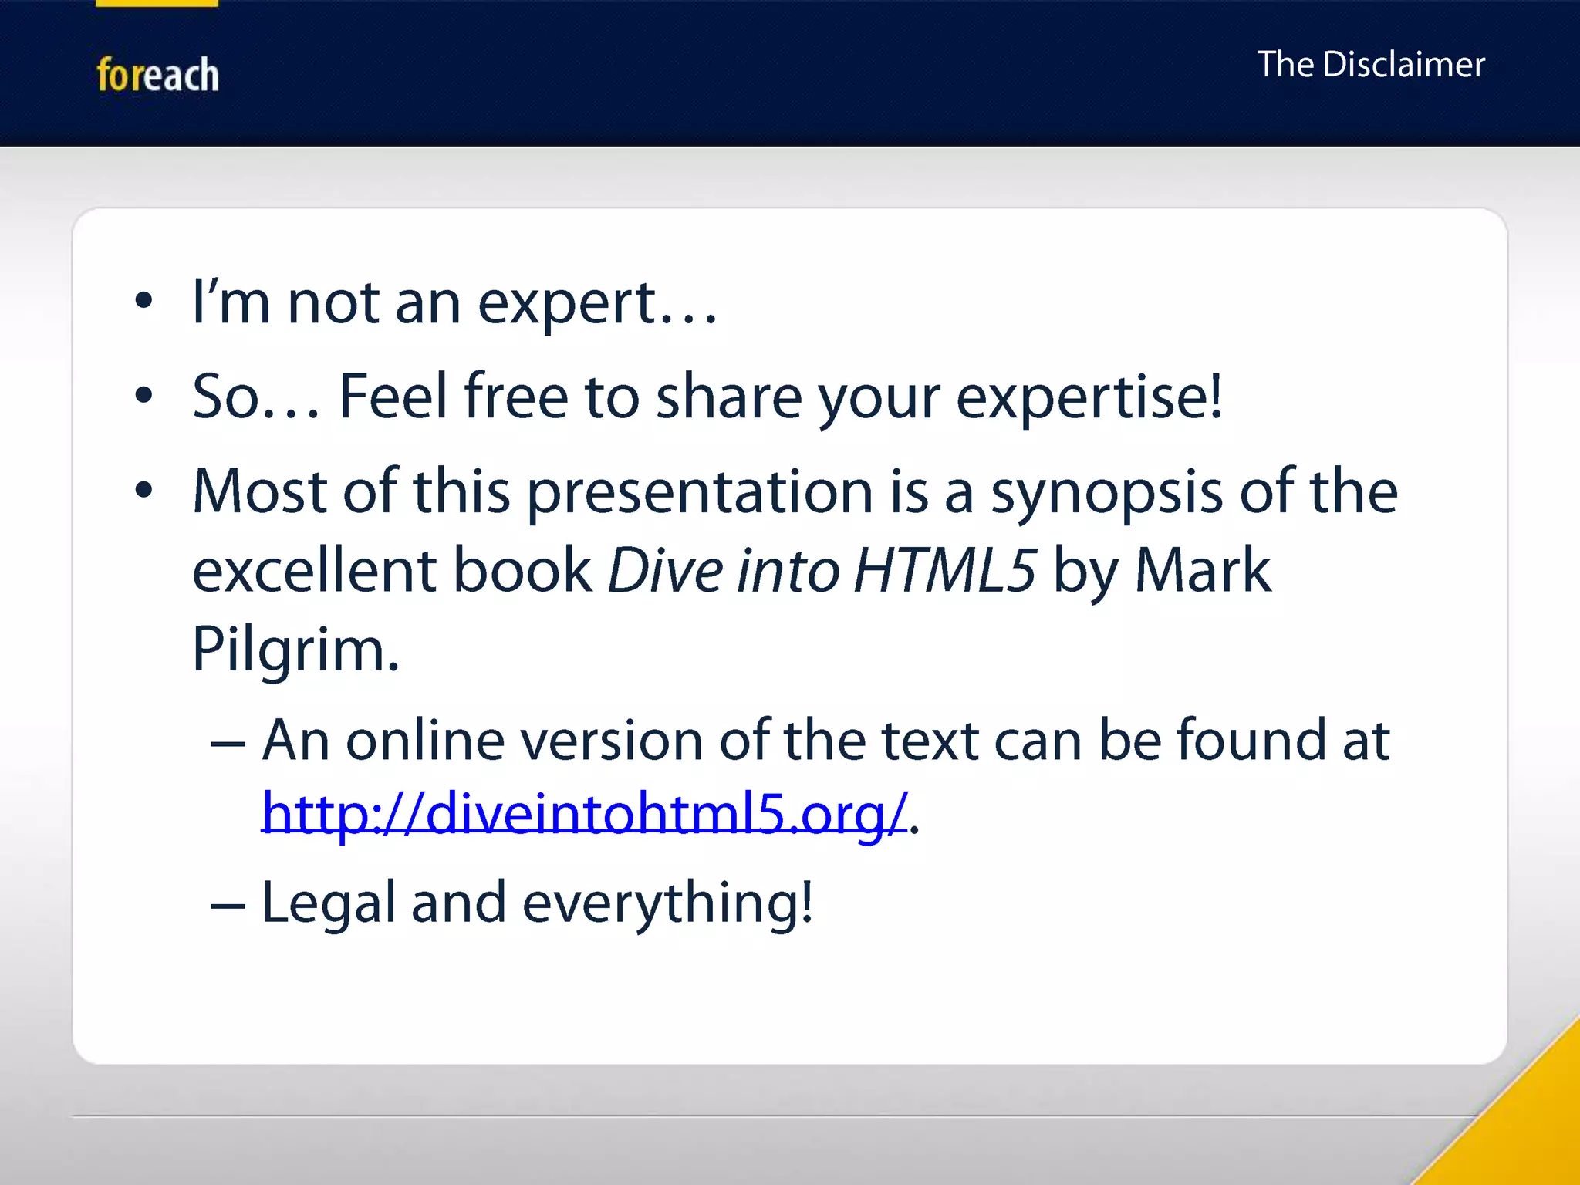Click the yellow accent bar above foreach logo
Viewport: 1580px width, 1185px height.
point(157,3)
